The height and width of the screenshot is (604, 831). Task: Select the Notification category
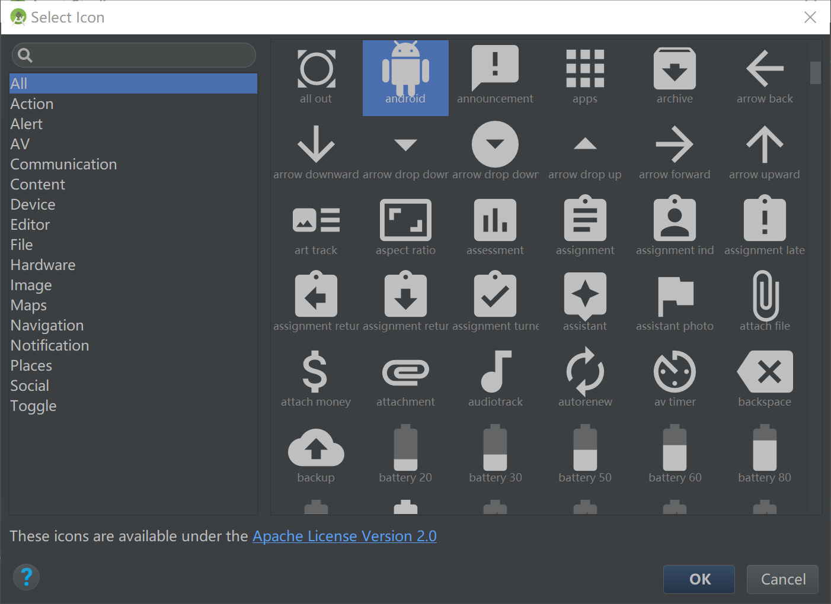[x=133, y=345]
